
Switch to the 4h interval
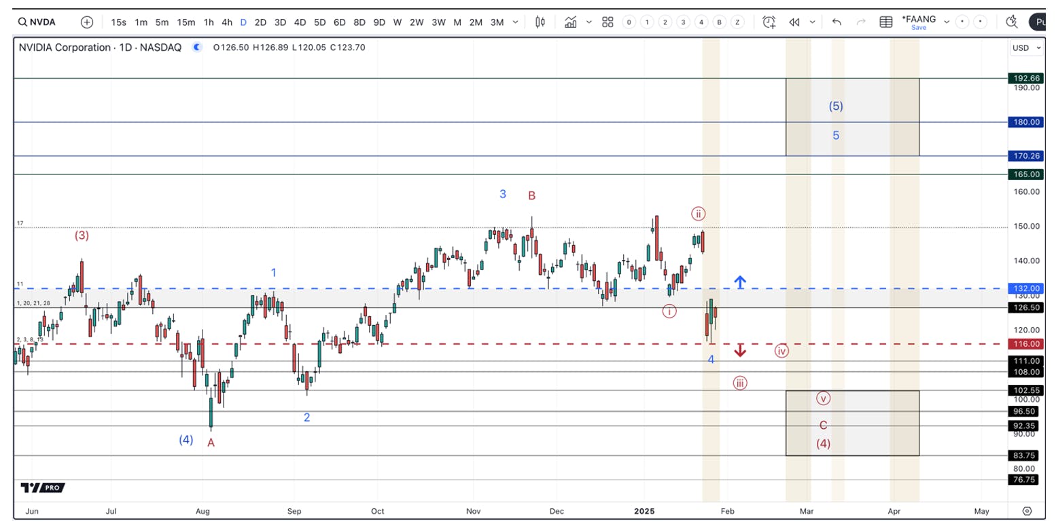click(x=227, y=22)
